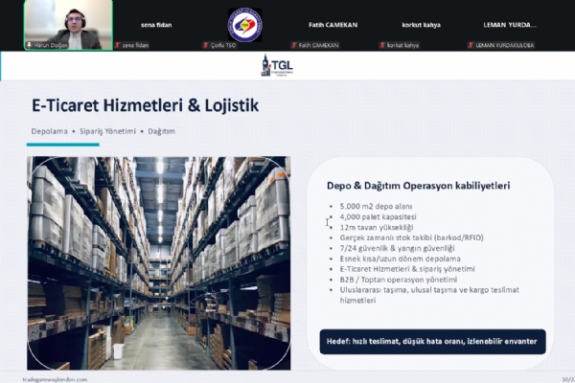
Task: Click the warehouse aisle photo
Action: [x=159, y=263]
